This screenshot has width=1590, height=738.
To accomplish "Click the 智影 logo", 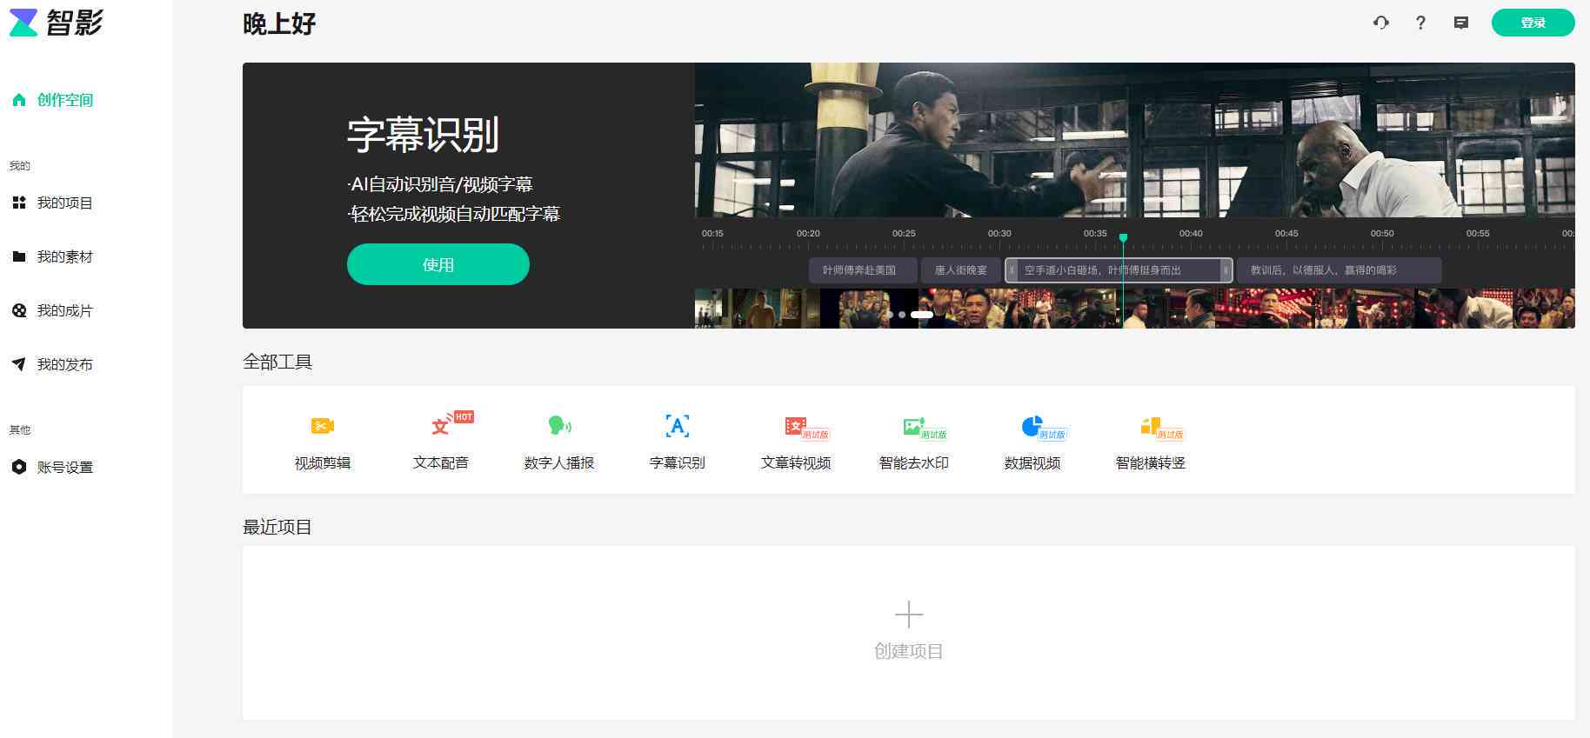I will (57, 23).
